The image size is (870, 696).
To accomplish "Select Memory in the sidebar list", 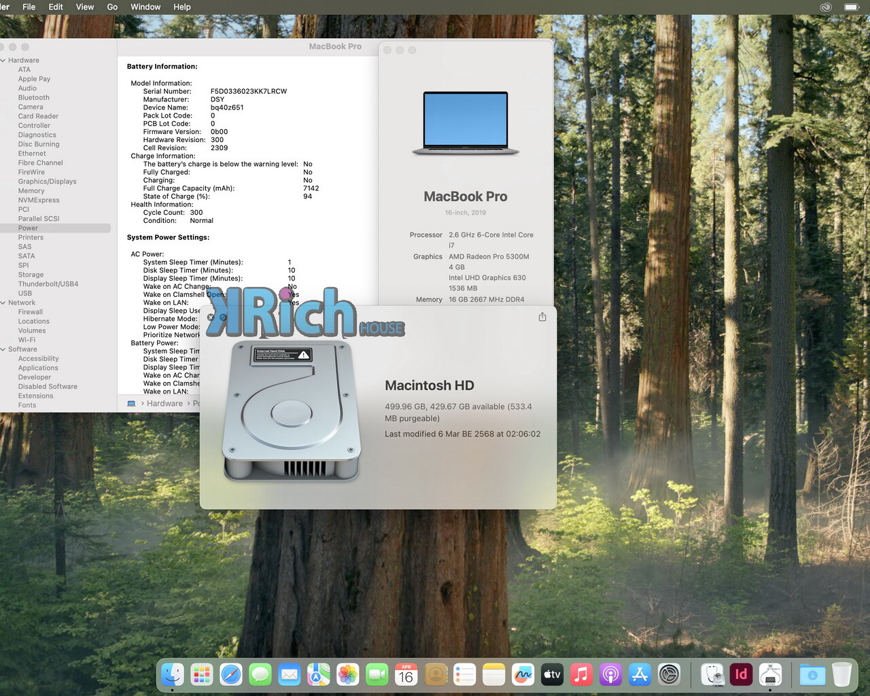I will [x=31, y=191].
